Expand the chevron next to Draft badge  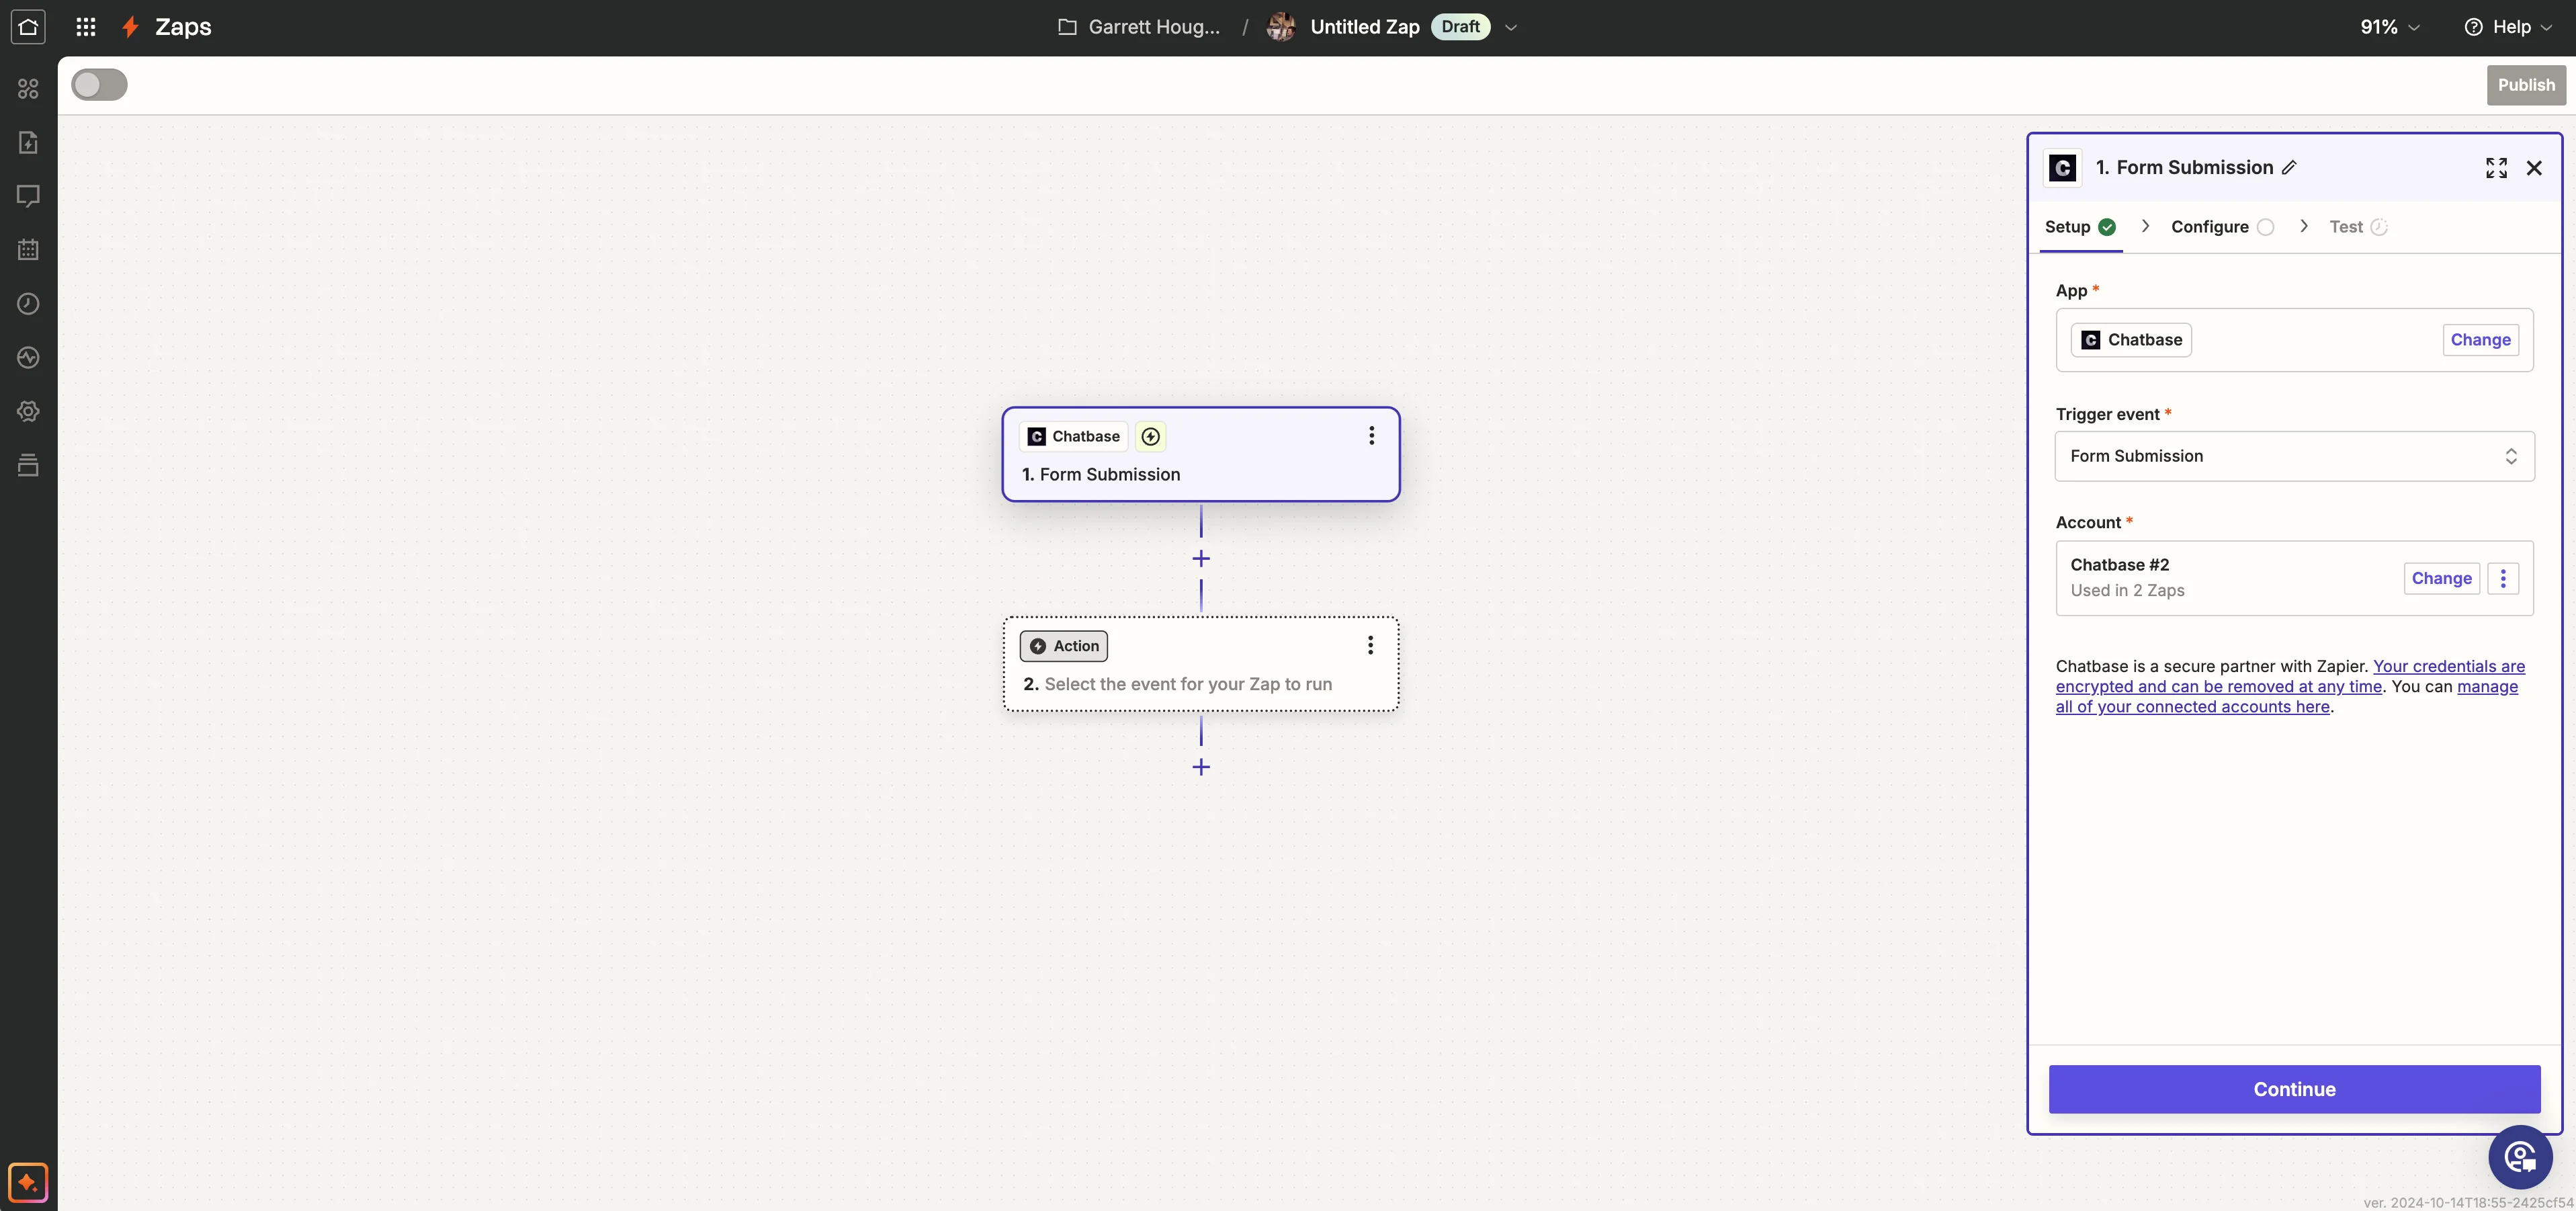point(1511,28)
